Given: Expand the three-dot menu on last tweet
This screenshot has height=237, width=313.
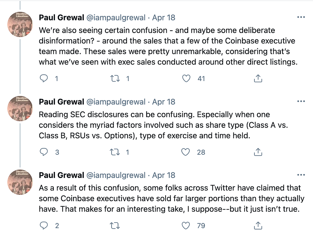Looking at the screenshot, I should [301, 175].
